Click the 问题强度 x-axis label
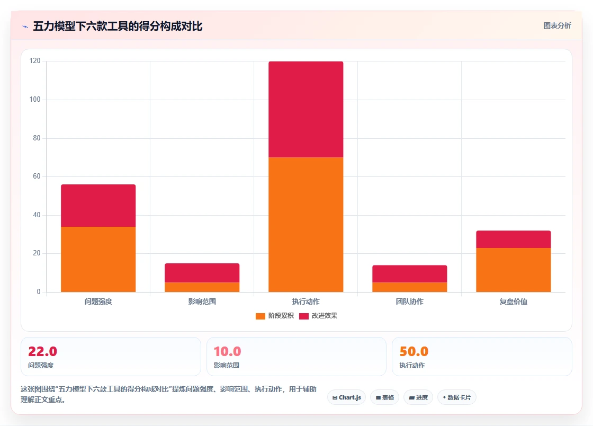The height and width of the screenshot is (426, 593). 98,301
